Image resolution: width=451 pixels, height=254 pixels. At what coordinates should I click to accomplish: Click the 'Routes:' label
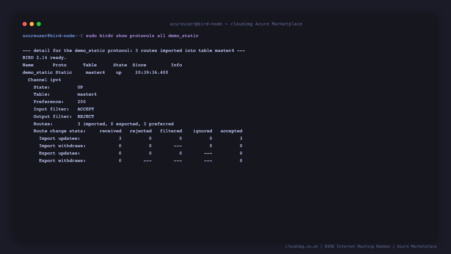pyautogui.click(x=43, y=124)
